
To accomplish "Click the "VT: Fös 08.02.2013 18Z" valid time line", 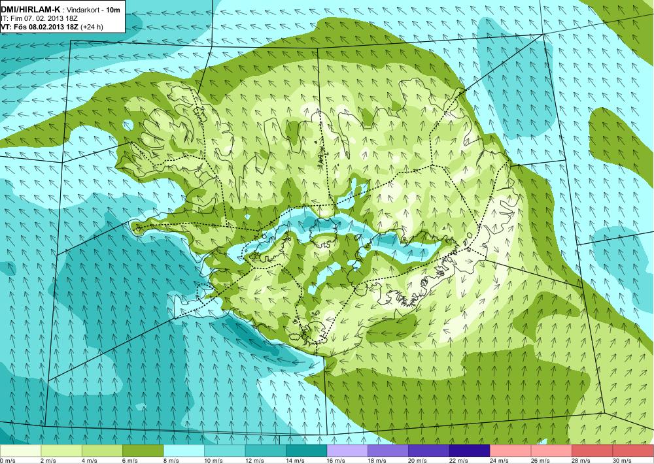I will (39, 27).
